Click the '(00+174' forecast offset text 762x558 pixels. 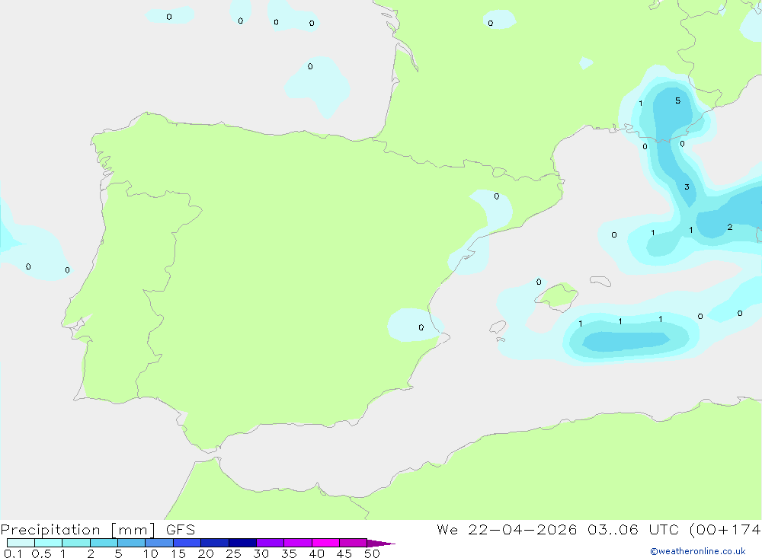(725, 530)
